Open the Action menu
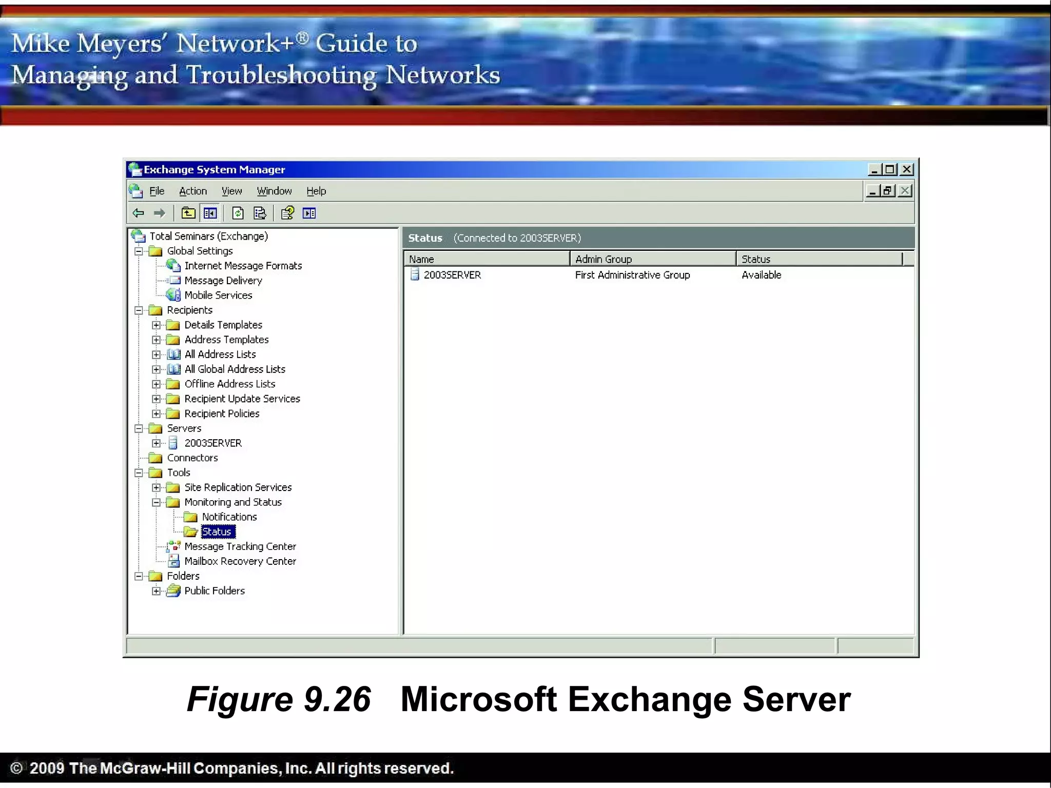This screenshot has height=788, width=1051. pyautogui.click(x=193, y=191)
